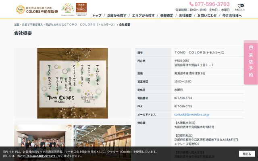Screen dimensions: 258x161
Task: Select the 所在地 row label
Action: (x=141, y=61)
